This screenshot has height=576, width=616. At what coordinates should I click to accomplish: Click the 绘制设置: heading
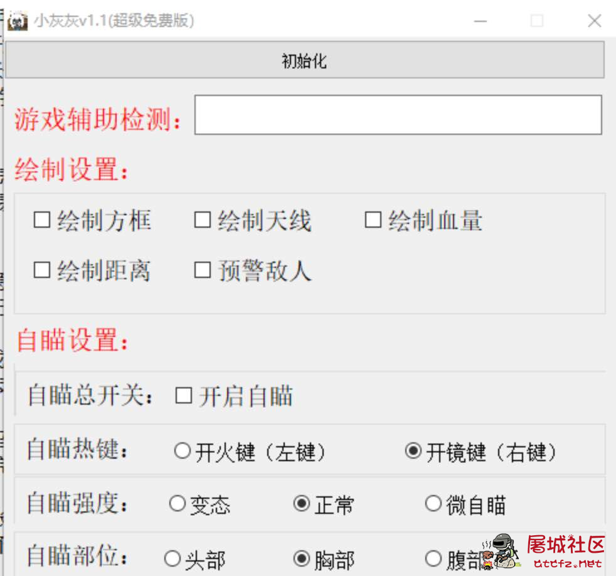(x=72, y=170)
